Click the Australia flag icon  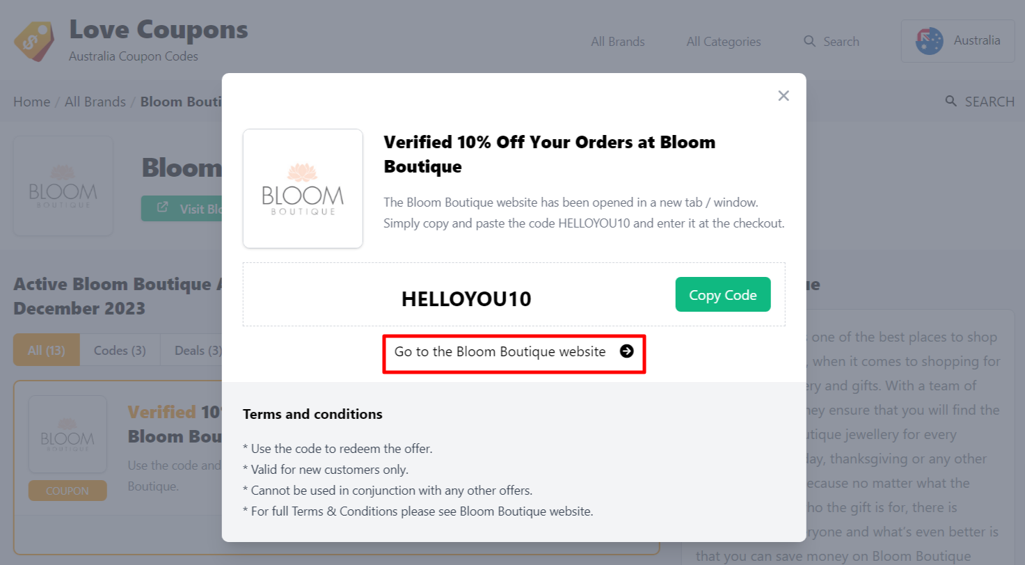[x=928, y=40]
